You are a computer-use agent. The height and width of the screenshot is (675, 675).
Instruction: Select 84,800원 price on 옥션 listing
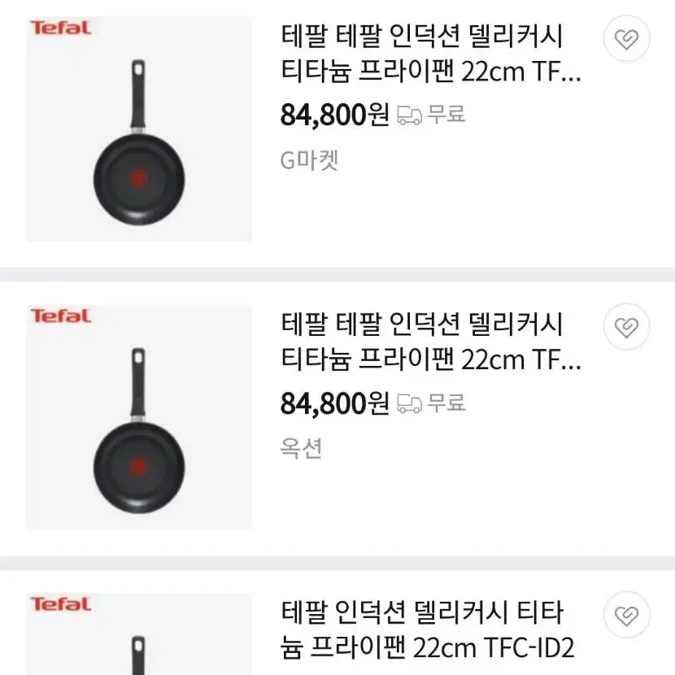coord(335,403)
